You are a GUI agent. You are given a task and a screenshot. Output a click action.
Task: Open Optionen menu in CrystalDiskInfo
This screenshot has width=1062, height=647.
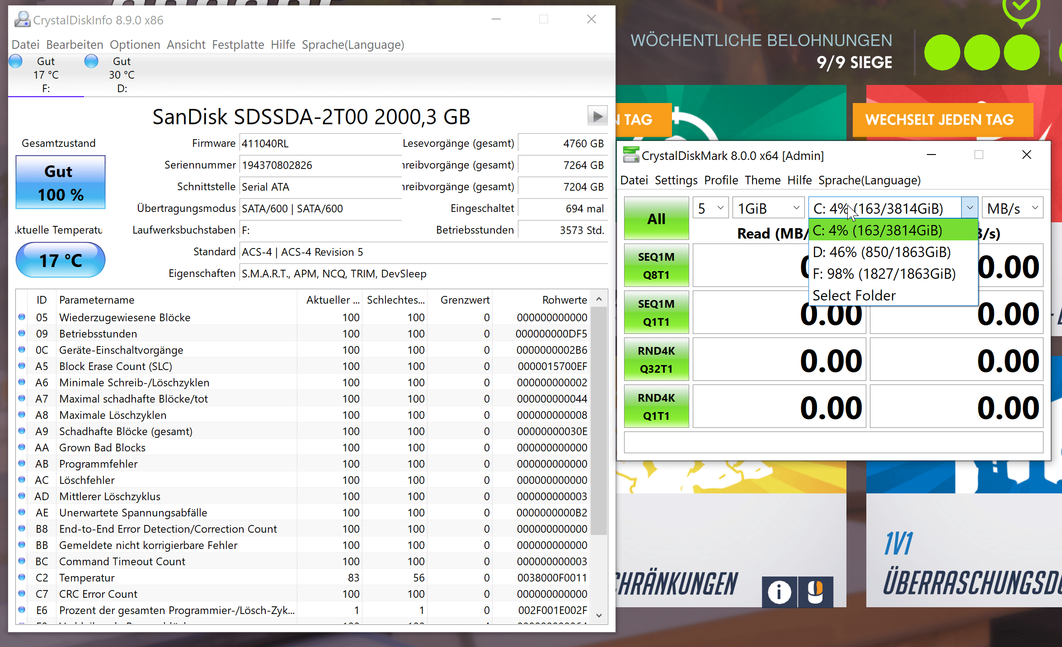(x=135, y=45)
